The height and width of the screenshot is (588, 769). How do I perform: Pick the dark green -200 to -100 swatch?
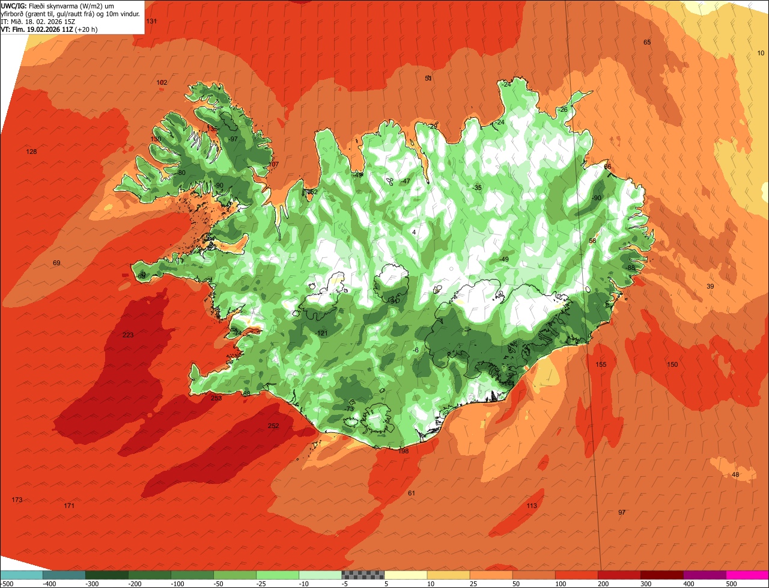(x=150, y=574)
